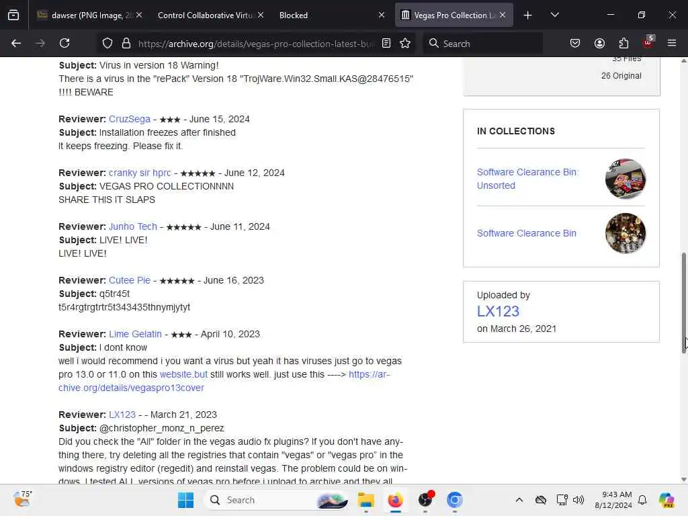
Task: View site security padlock info
Action: (126, 43)
